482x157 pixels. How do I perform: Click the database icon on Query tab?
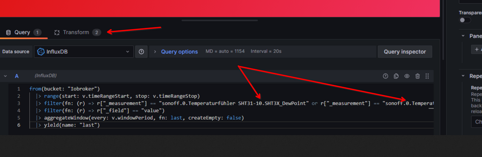tap(8, 32)
